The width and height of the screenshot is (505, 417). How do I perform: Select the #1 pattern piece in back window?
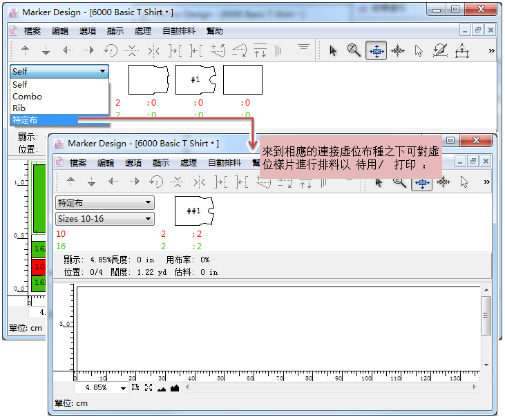[196, 80]
